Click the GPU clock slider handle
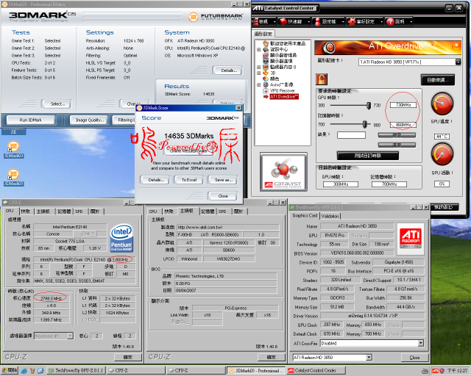The image size is (471, 376). [369, 106]
